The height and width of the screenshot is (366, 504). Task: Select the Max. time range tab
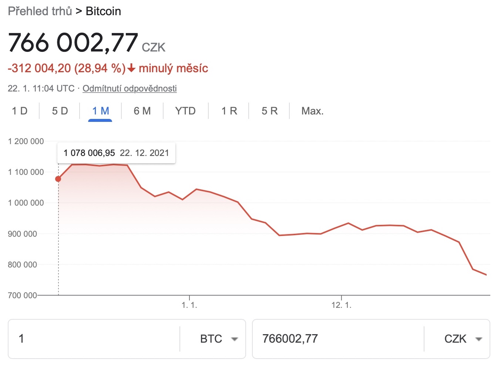coord(312,111)
